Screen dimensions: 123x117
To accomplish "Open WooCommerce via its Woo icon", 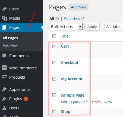I will (x=4, y=68).
